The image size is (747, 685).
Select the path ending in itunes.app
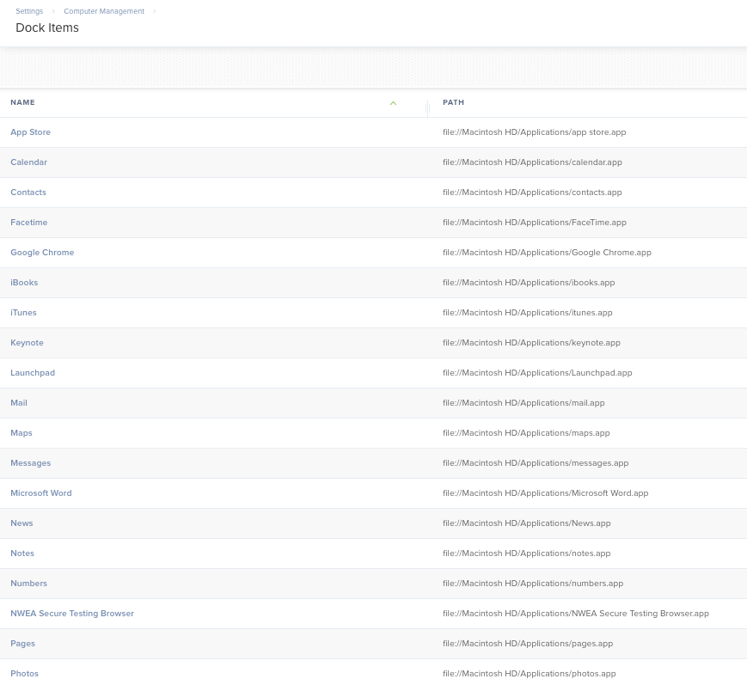click(528, 313)
